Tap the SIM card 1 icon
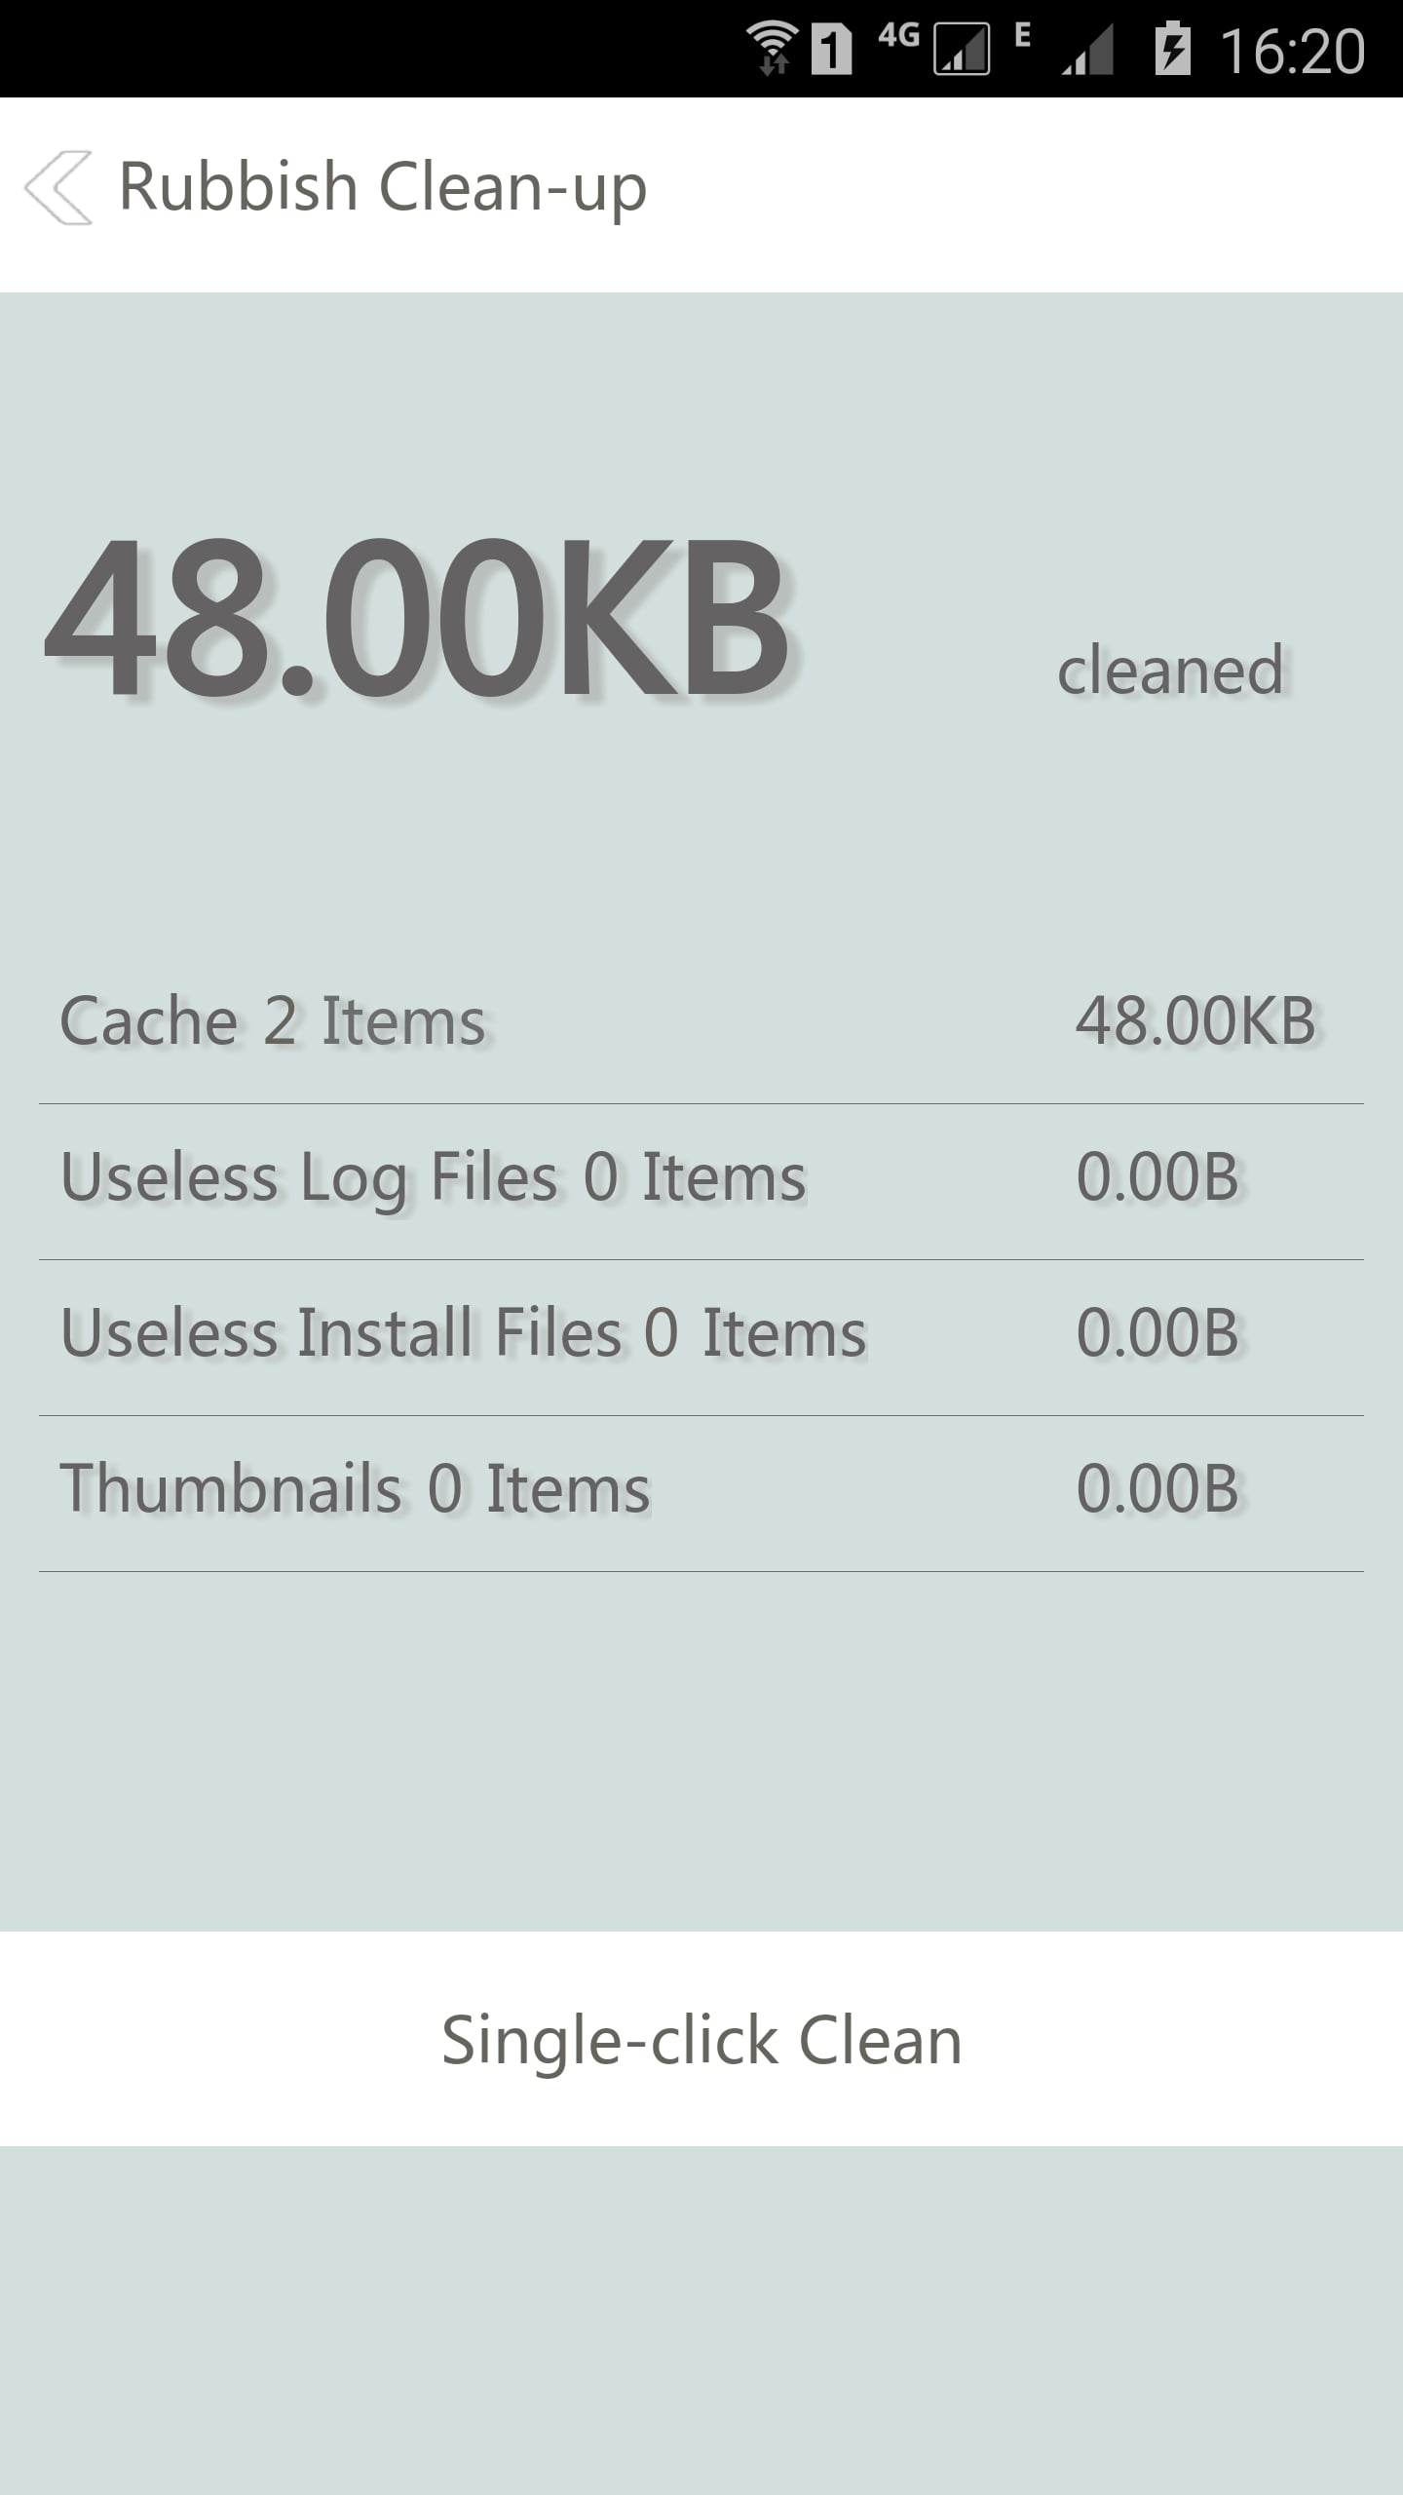This screenshot has width=1403, height=2495. pos(831,49)
